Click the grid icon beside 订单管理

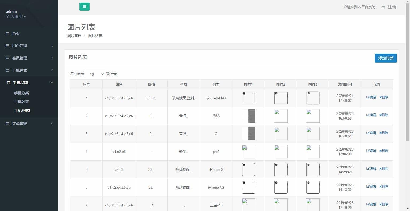coord(7,124)
